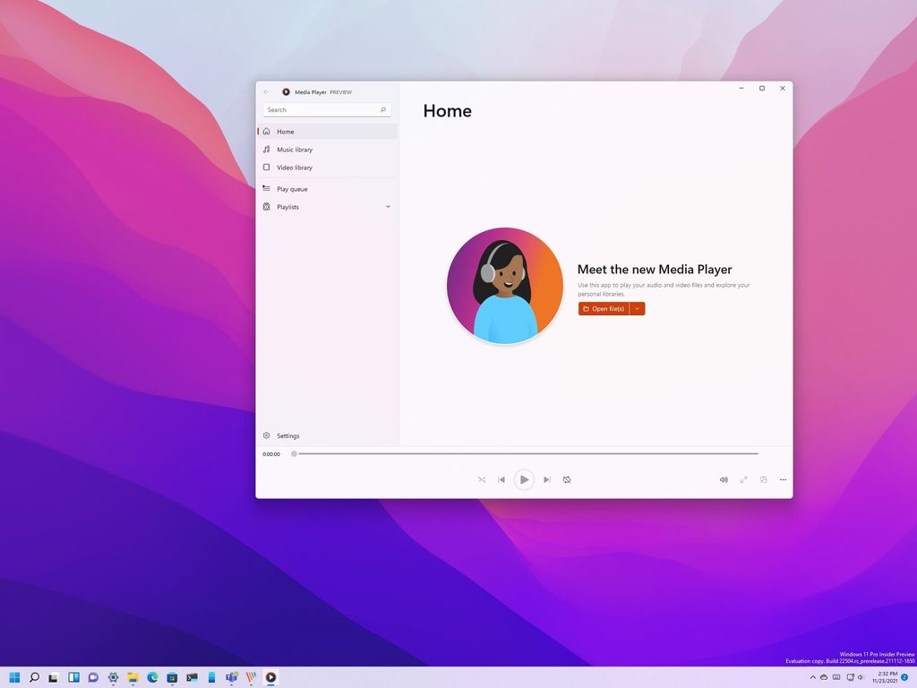This screenshot has height=688, width=917.
Task: Select Home in the Media Player sidebar
Action: pyautogui.click(x=285, y=131)
